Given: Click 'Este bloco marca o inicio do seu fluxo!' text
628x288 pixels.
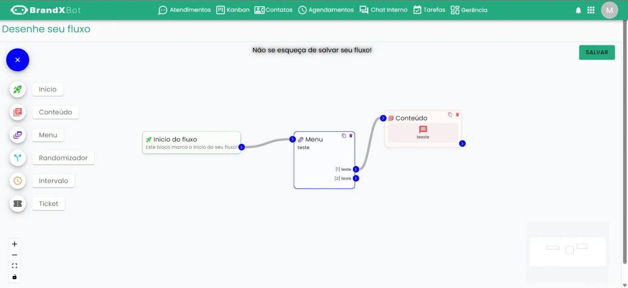Looking at the screenshot, I should (x=192, y=147).
